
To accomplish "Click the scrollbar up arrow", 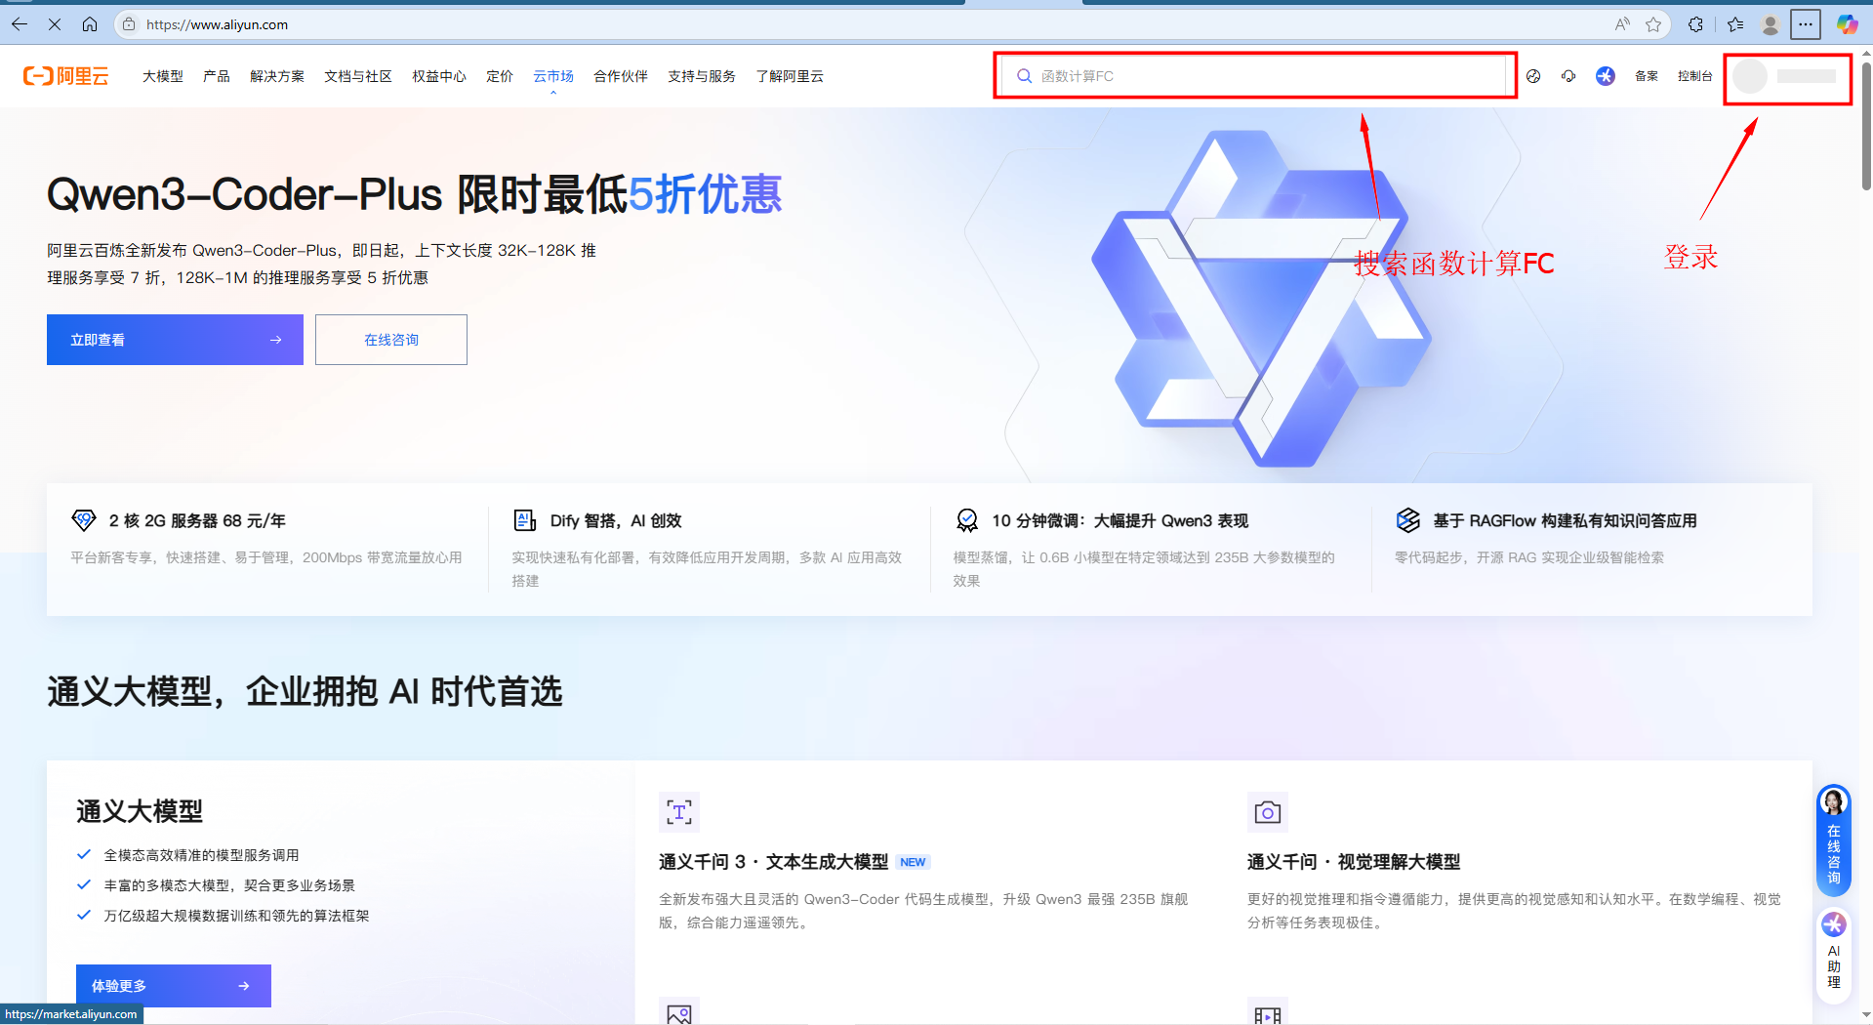I will (1866, 54).
